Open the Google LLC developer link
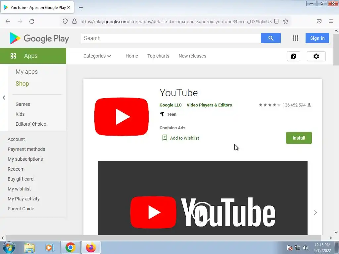 tap(170, 105)
